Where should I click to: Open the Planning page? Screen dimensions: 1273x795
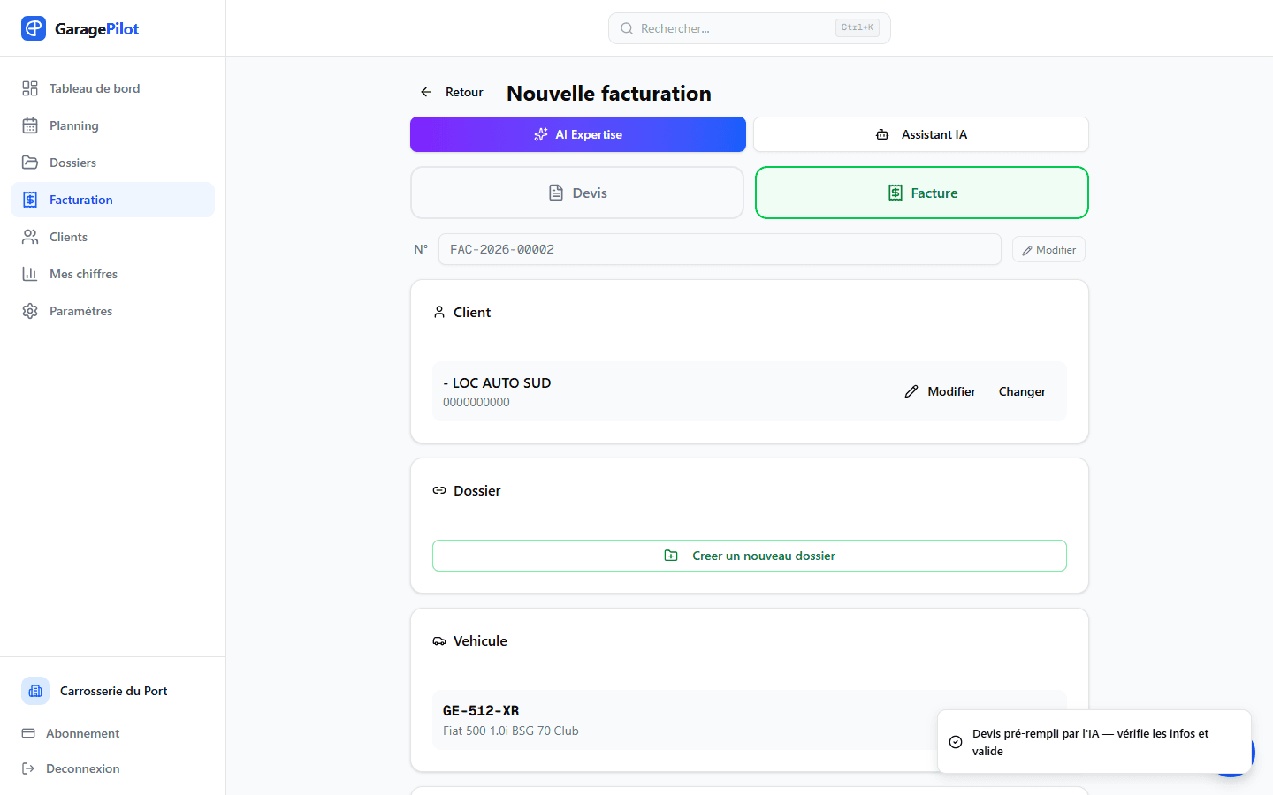coord(112,125)
